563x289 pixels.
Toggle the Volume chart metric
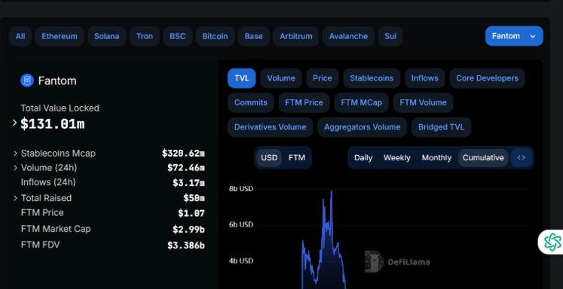pos(281,78)
